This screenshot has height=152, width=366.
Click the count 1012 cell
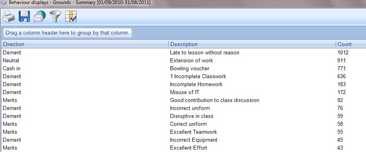[x=343, y=53]
